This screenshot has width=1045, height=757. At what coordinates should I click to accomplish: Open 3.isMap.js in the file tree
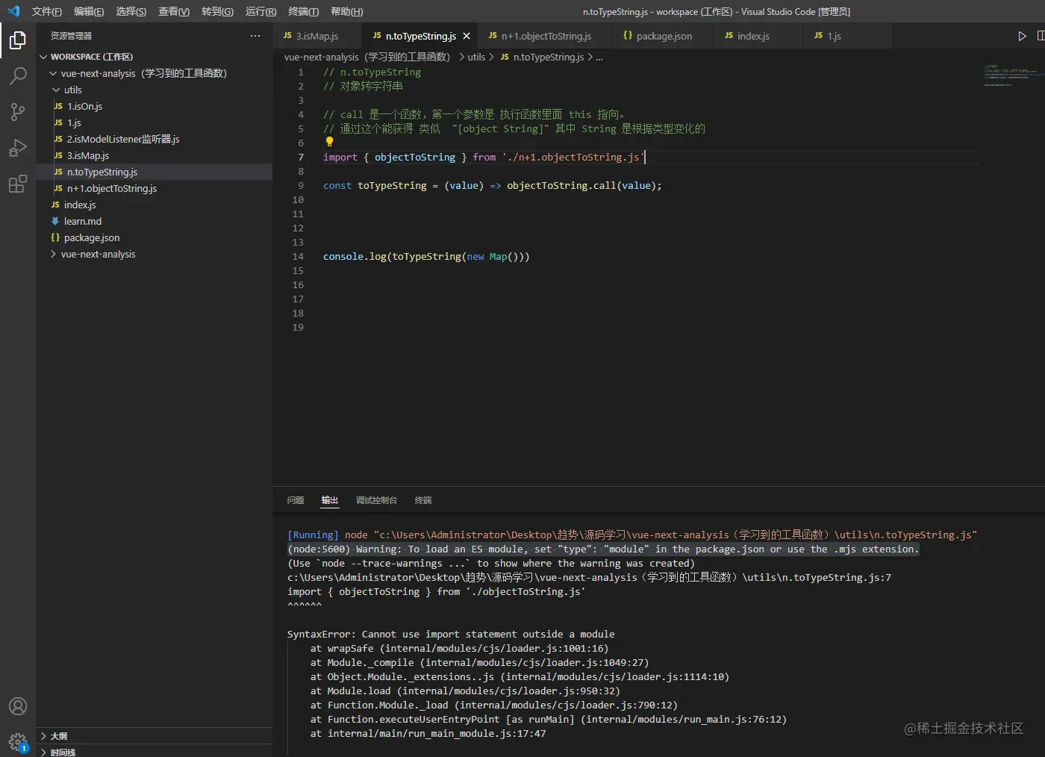[x=154, y=155]
